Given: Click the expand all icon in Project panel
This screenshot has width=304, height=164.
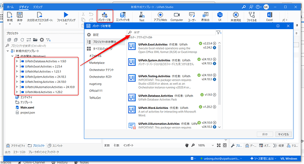Looking at the screenshot, I should (x=9, y=40).
